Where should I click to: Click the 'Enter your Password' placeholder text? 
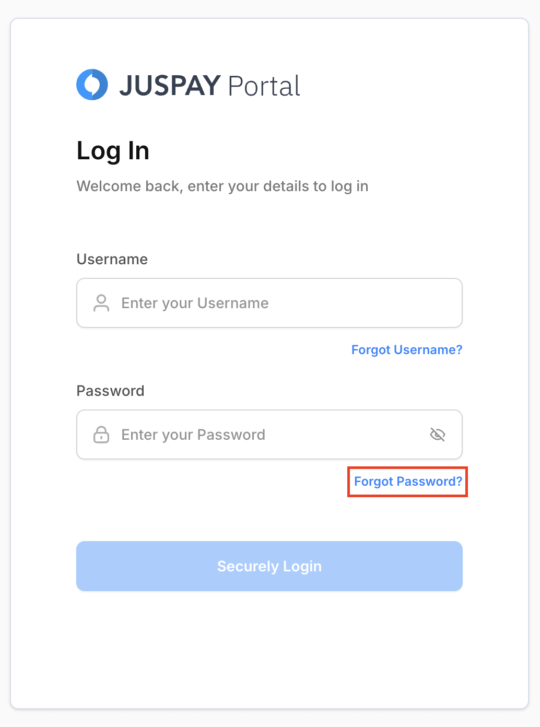coord(193,435)
